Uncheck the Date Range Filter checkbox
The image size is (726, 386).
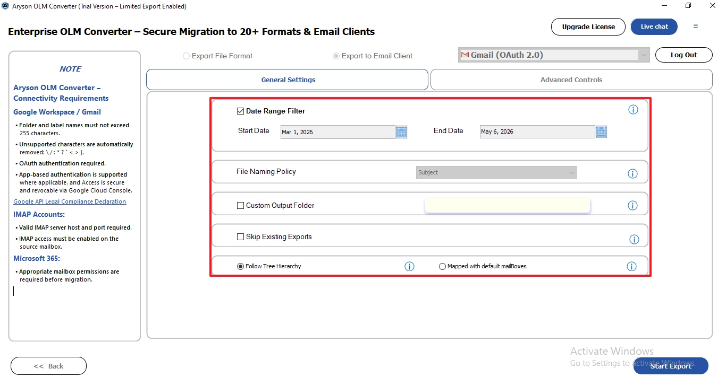[240, 111]
